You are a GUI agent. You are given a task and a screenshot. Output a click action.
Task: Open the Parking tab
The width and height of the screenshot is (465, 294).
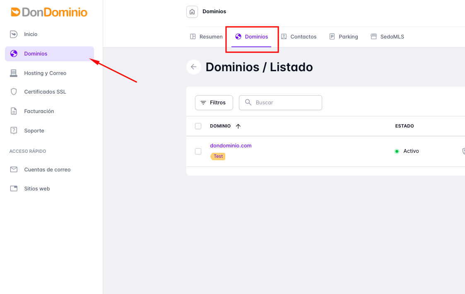click(x=343, y=37)
